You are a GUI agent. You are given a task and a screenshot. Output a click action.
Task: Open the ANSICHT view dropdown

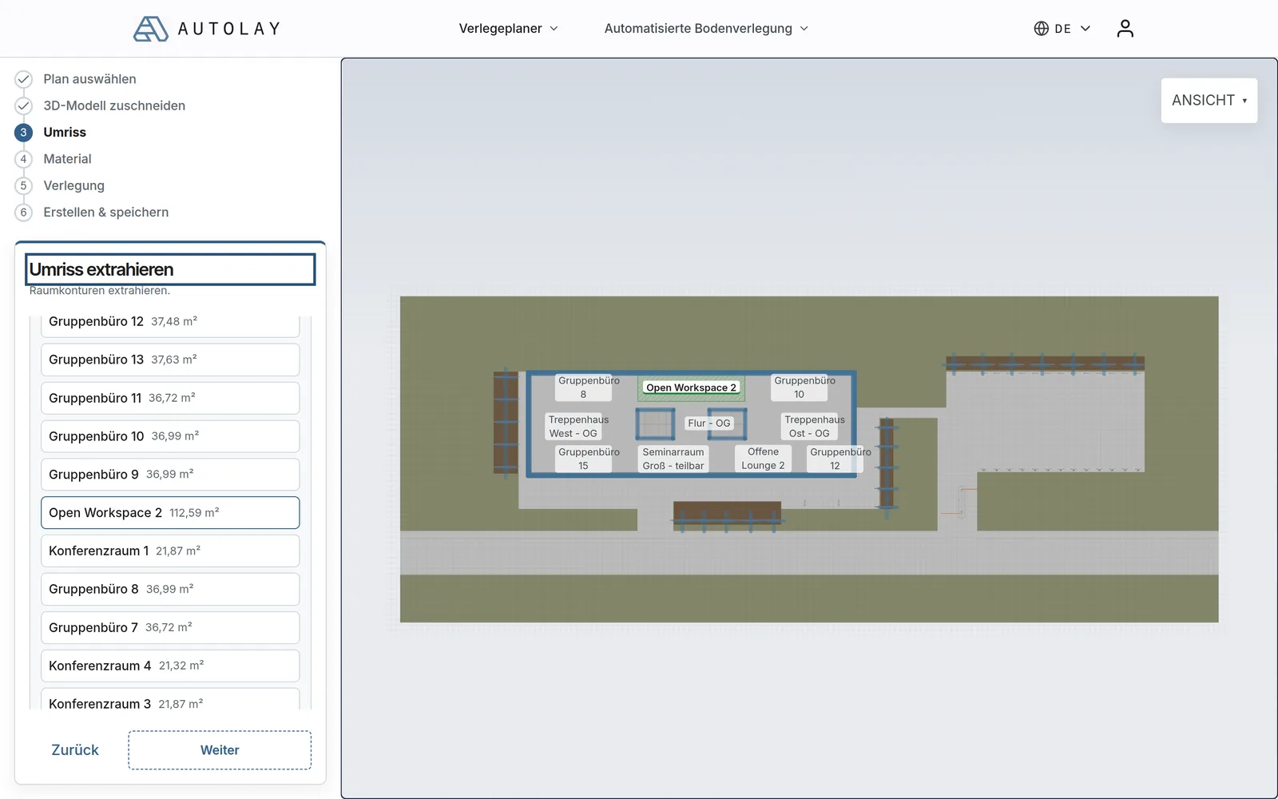point(1209,101)
